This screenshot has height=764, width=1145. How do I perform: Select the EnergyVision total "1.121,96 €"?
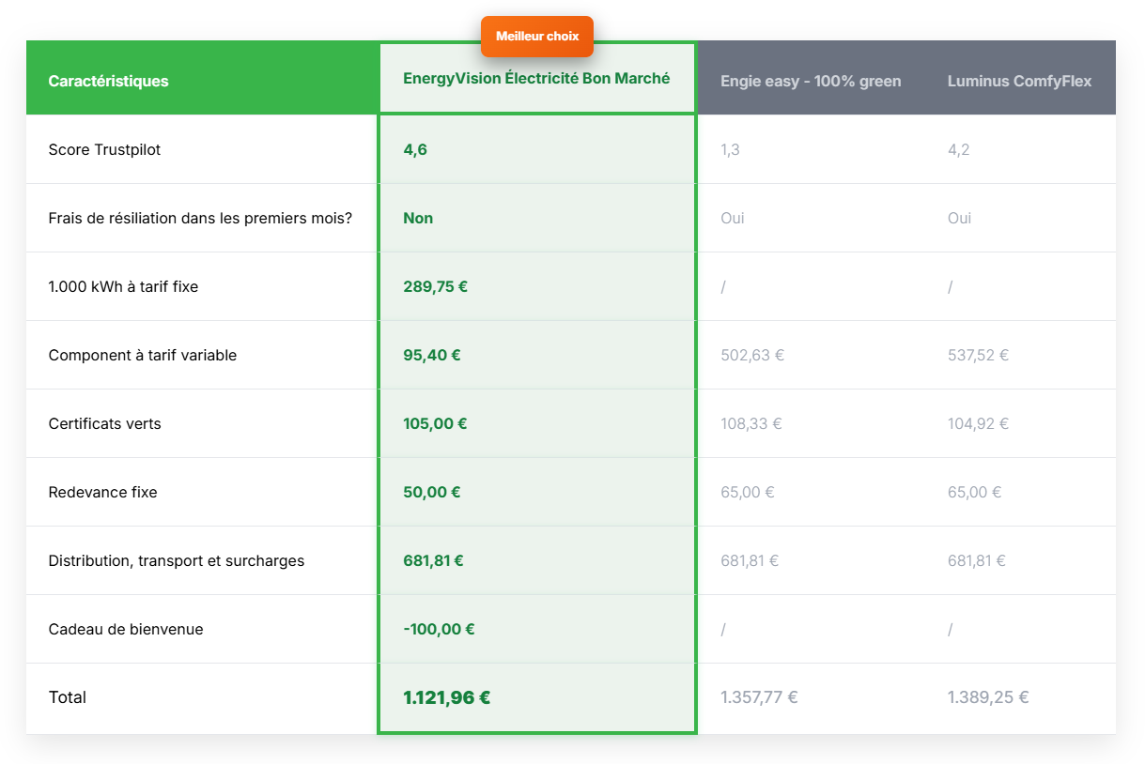pos(447,697)
